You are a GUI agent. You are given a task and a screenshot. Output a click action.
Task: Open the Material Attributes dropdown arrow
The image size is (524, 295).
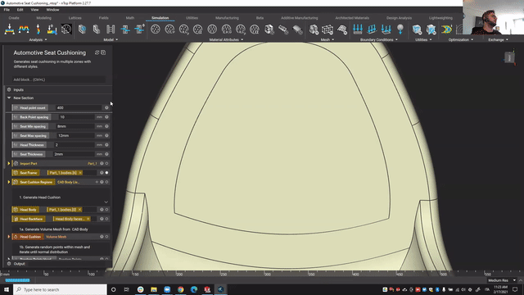(242, 40)
